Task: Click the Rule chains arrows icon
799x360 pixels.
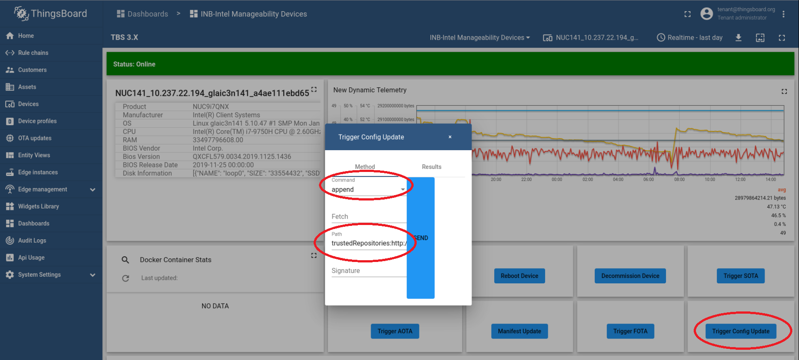Action: 10,53
